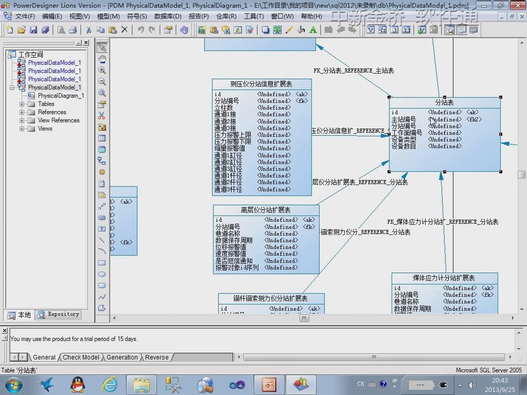
Task: Click the Open folder toolbar icon
Action: (x=22, y=30)
